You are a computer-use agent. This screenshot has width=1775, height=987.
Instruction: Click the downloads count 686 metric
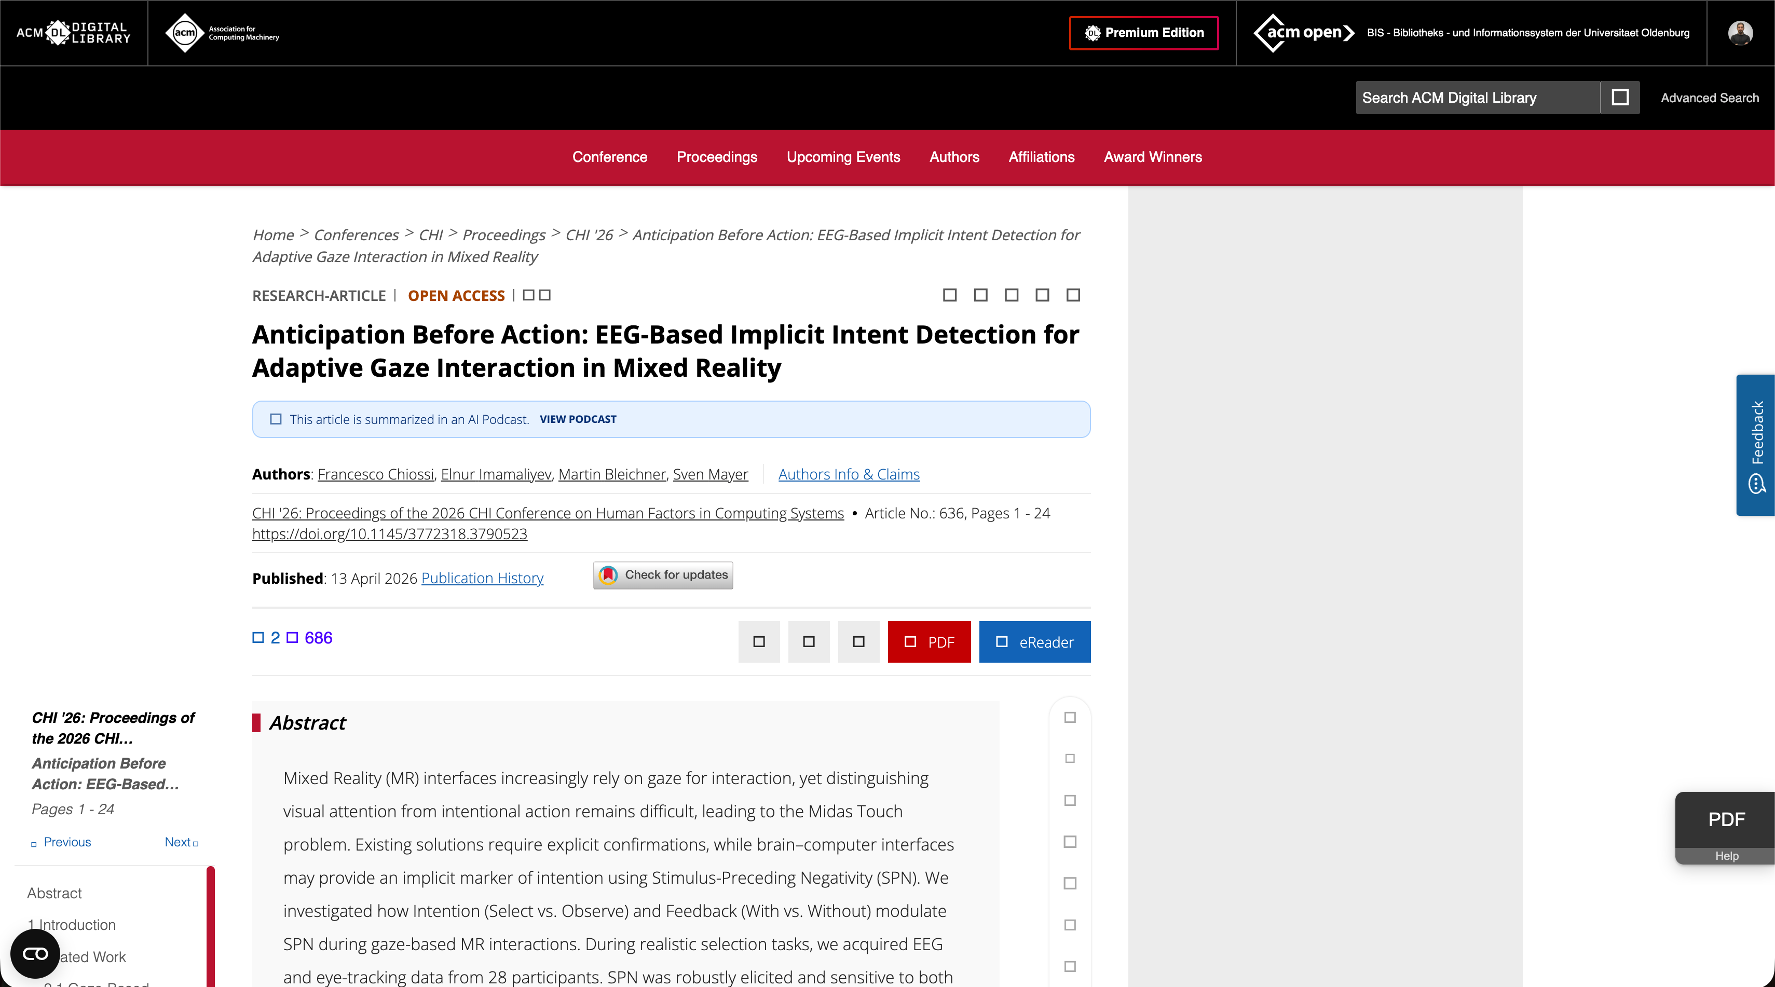(309, 637)
